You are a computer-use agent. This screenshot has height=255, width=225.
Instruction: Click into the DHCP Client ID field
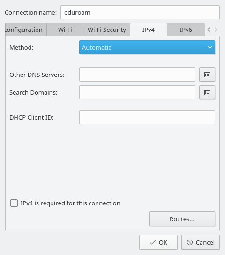point(147,117)
